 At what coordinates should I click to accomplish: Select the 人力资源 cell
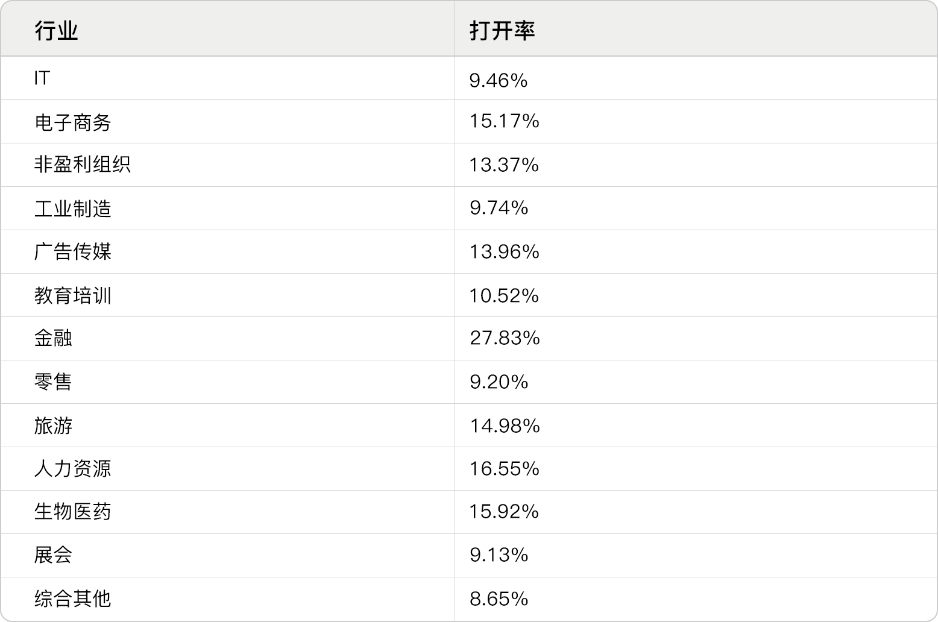tap(72, 468)
